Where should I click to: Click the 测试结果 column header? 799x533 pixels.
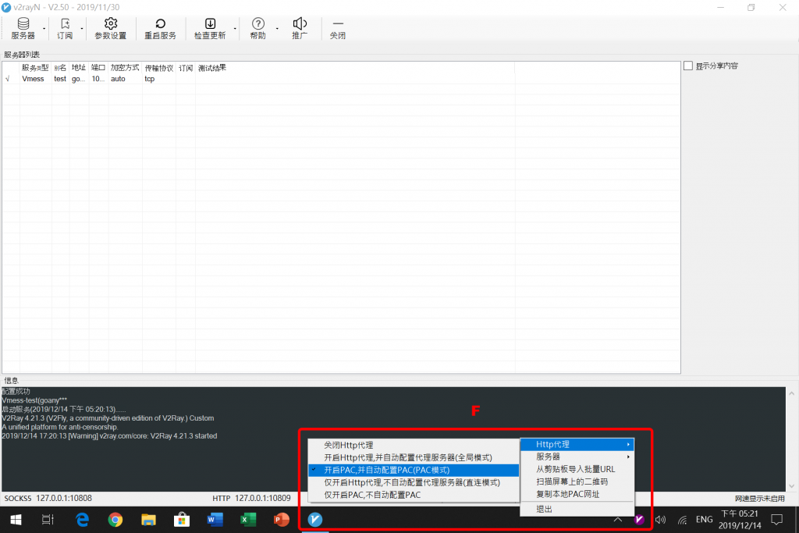click(x=212, y=68)
